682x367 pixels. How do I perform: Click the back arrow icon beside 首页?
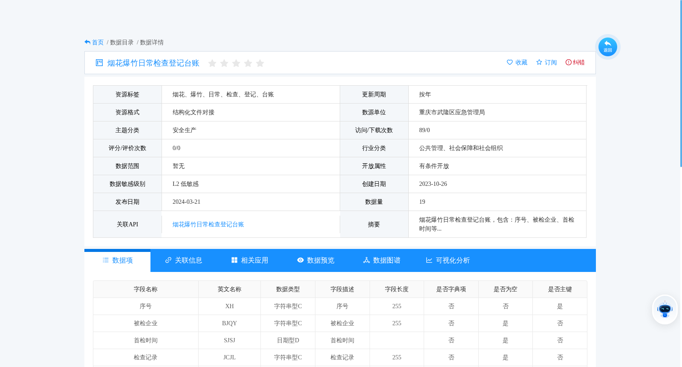87,42
